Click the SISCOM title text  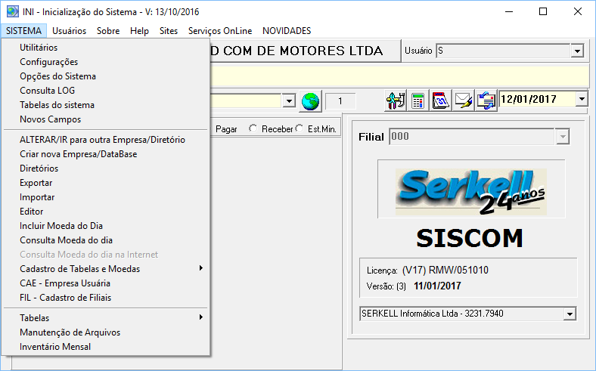coord(470,238)
